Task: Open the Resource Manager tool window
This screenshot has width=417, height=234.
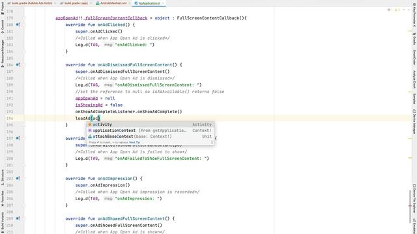Action: 3,53
